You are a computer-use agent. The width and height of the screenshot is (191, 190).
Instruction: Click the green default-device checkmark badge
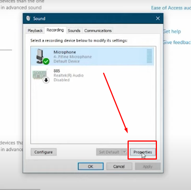pyautogui.click(x=46, y=61)
